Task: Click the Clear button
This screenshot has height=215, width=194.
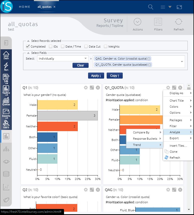Action: (81, 65)
